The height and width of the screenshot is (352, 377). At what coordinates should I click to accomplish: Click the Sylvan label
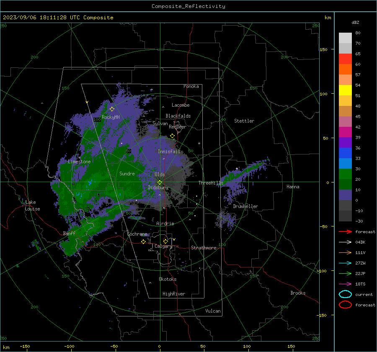tap(160, 123)
